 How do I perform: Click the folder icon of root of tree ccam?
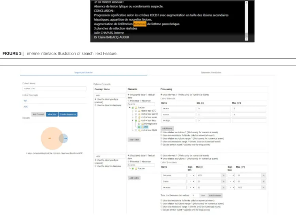pos(140,117)
